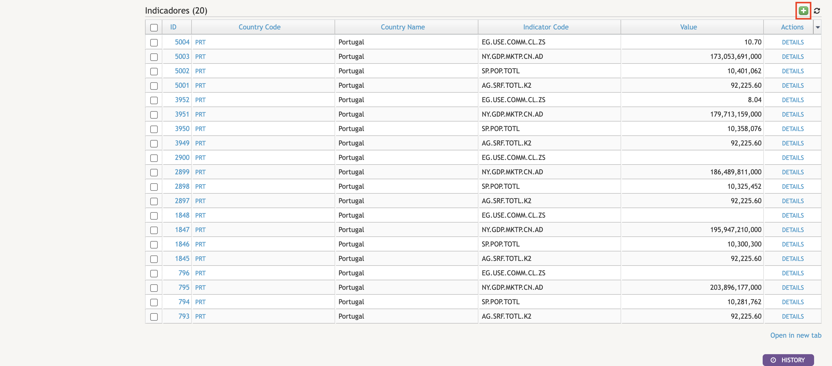Viewport: 832px width, 366px height.
Task: Click Portugal country name in row 5001
Action: [x=351, y=85]
